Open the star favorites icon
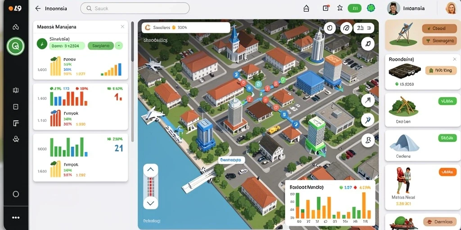 pos(340,8)
